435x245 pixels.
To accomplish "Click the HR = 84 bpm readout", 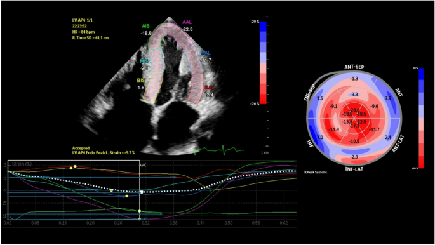I will (x=83, y=32).
